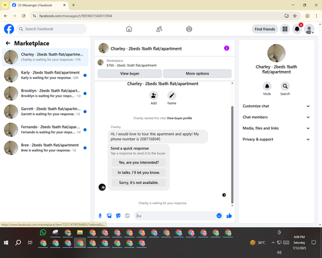Viewport: 322px width, 258px height.
Task: Open Task View on taskbar
Action: point(30,243)
